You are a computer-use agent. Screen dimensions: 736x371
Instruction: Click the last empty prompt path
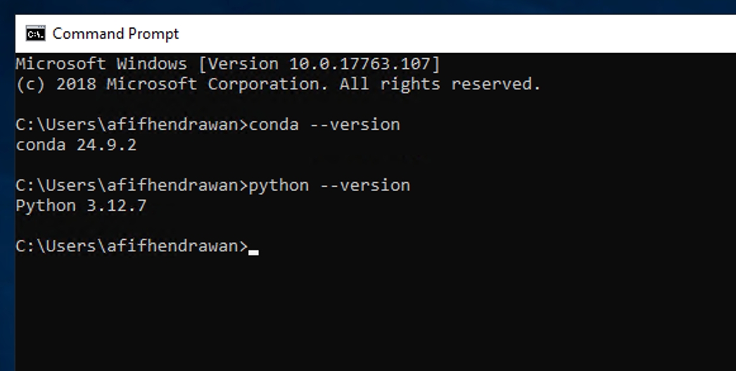(131, 246)
